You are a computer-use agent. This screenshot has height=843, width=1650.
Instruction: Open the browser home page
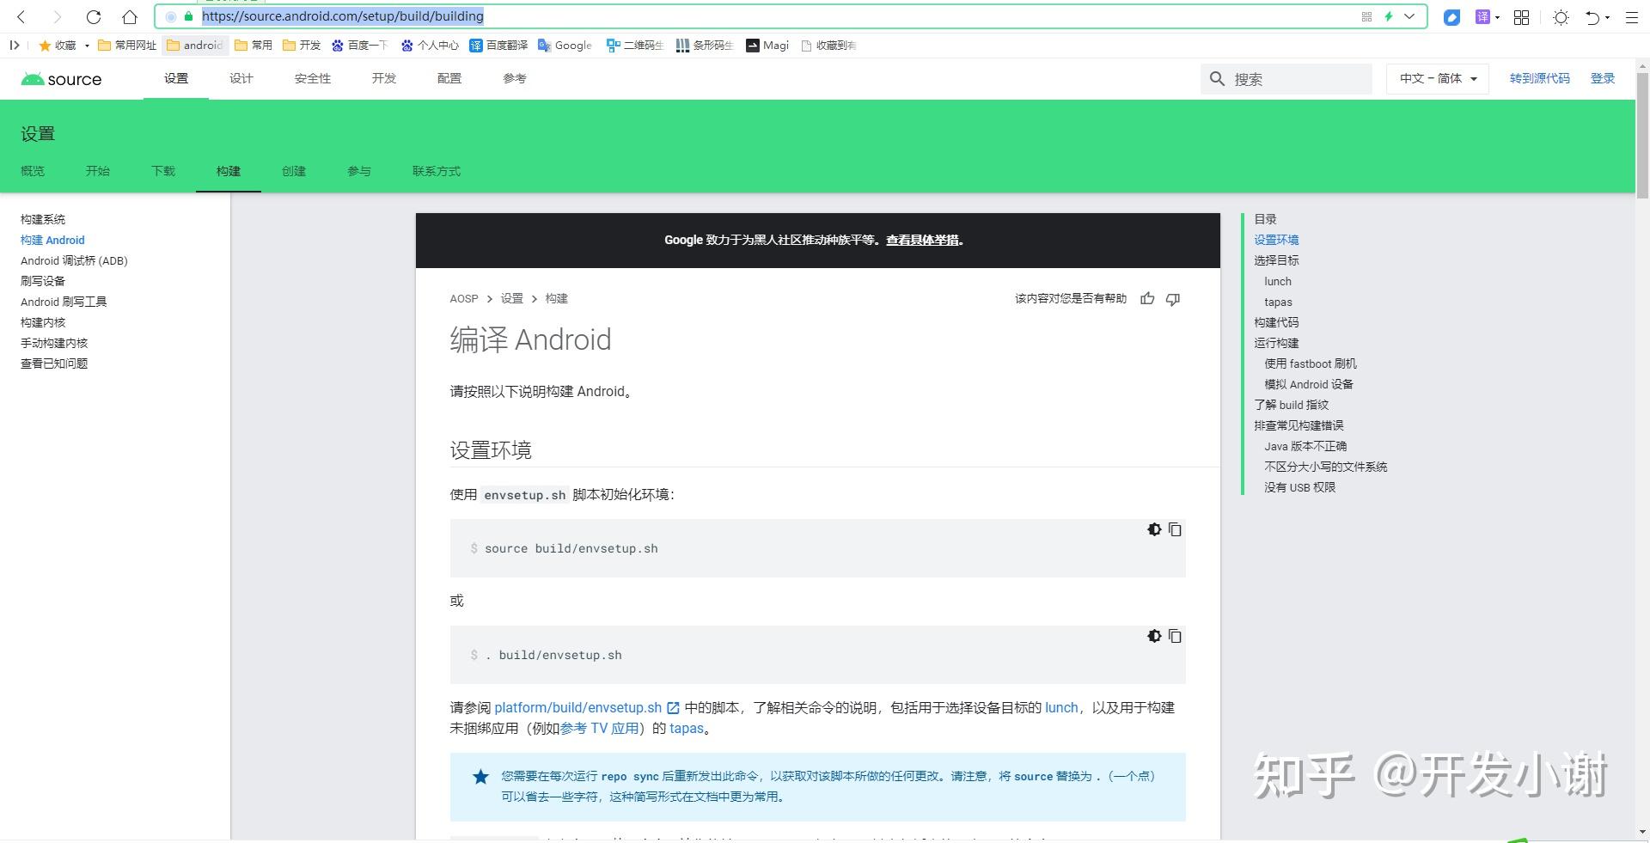click(130, 16)
